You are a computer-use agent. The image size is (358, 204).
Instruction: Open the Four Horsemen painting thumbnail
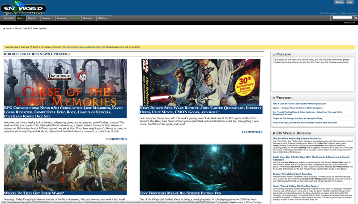click(x=65, y=167)
